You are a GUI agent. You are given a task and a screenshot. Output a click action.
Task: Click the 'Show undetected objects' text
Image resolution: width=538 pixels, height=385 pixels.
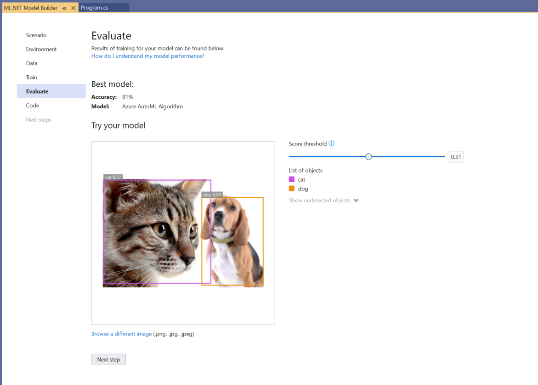pyautogui.click(x=319, y=200)
